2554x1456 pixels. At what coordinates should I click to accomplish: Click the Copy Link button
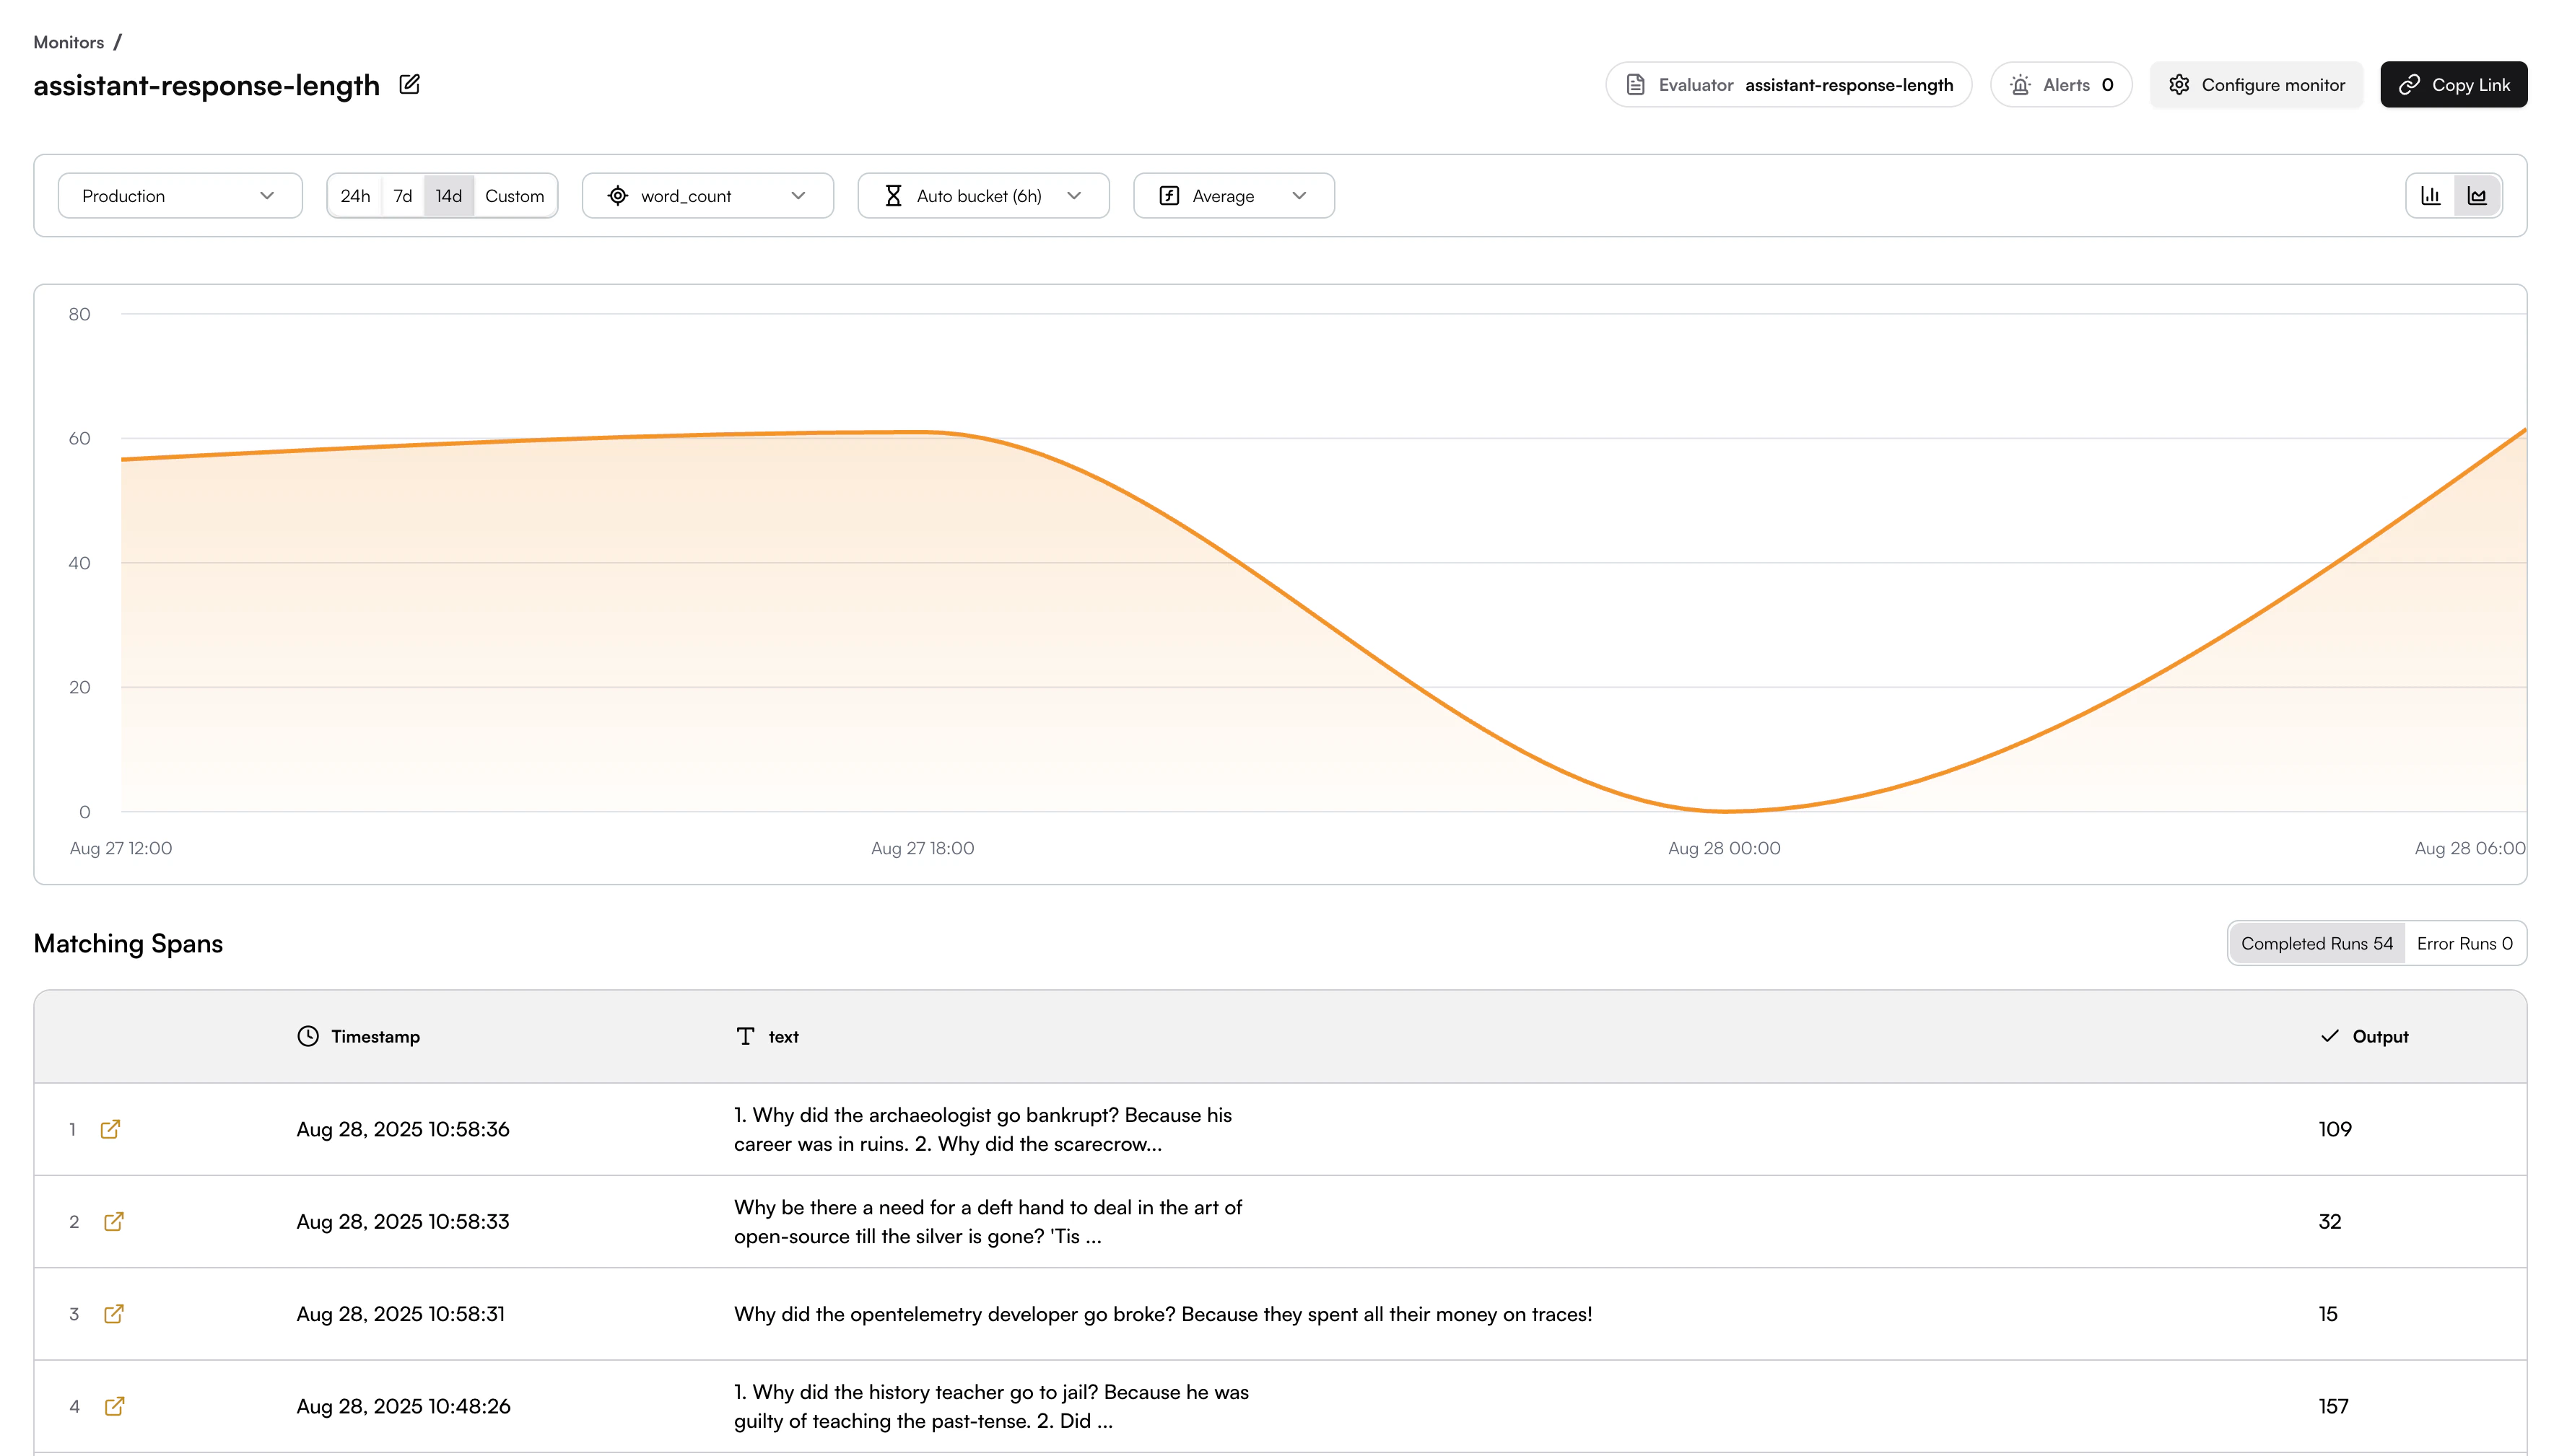[2453, 85]
